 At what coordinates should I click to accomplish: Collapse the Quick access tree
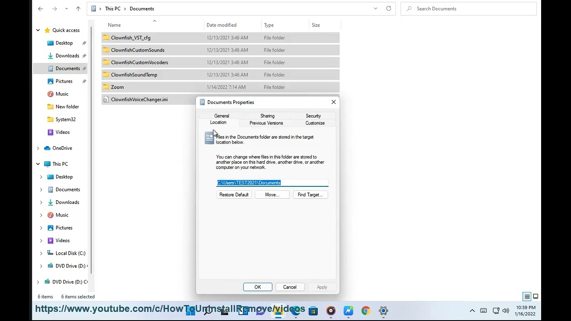[38, 30]
